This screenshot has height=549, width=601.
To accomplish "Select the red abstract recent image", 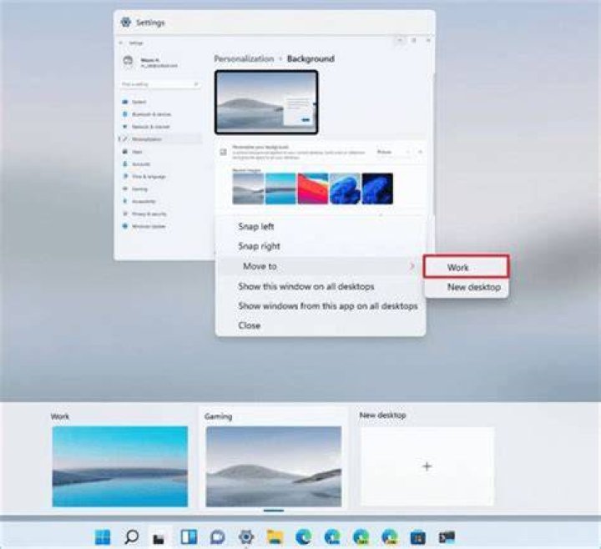I will [313, 189].
